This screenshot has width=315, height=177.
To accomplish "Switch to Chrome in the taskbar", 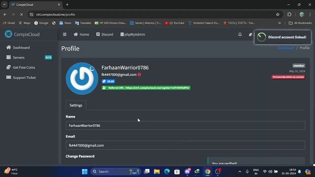I will point(208,172).
